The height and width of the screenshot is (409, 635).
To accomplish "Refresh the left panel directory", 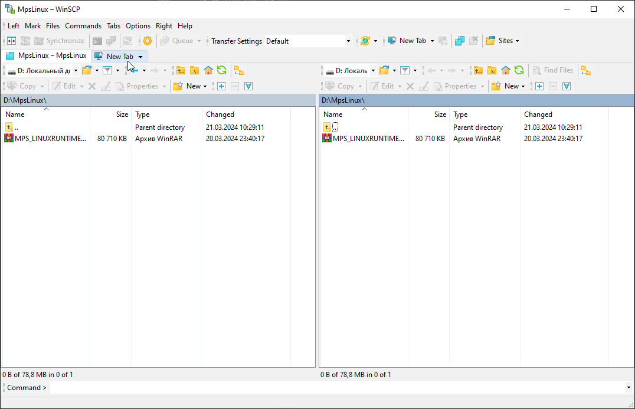I will tap(221, 70).
